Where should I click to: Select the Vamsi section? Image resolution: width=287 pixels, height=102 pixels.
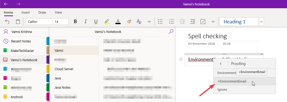74,50
